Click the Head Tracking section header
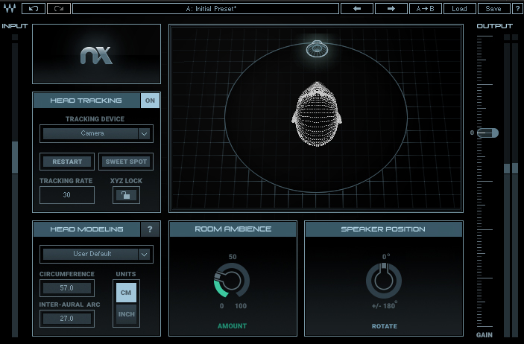Viewport: 524px width, 344px height. pyautogui.click(x=86, y=101)
